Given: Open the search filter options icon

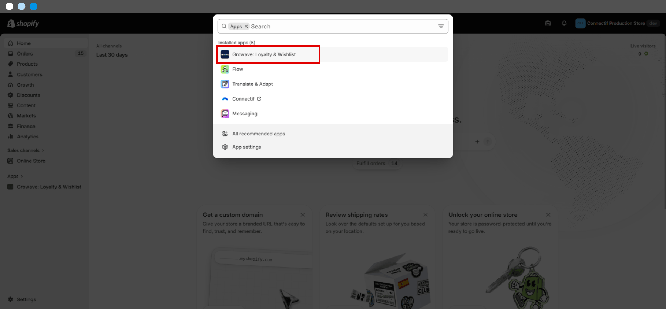Looking at the screenshot, I should tap(441, 26).
